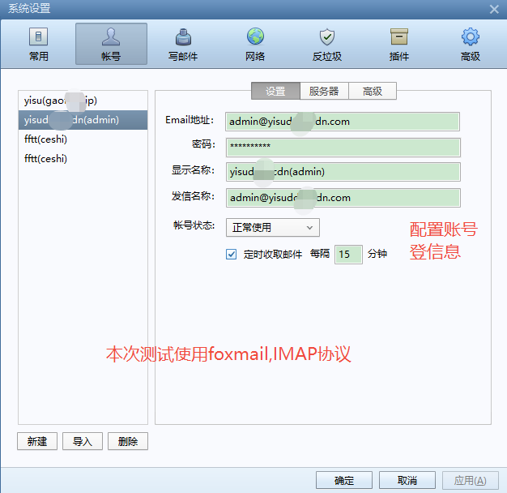Image resolution: width=507 pixels, height=493 pixels.
Task: Click inside the 密码 password field
Action: (x=343, y=147)
